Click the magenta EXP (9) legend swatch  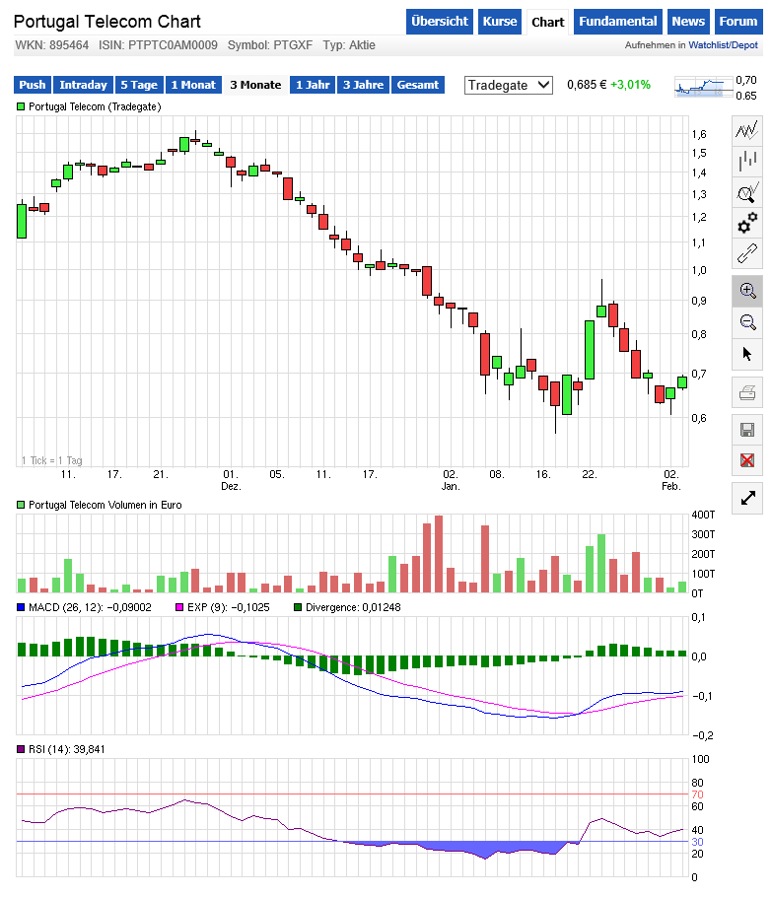[x=179, y=607]
